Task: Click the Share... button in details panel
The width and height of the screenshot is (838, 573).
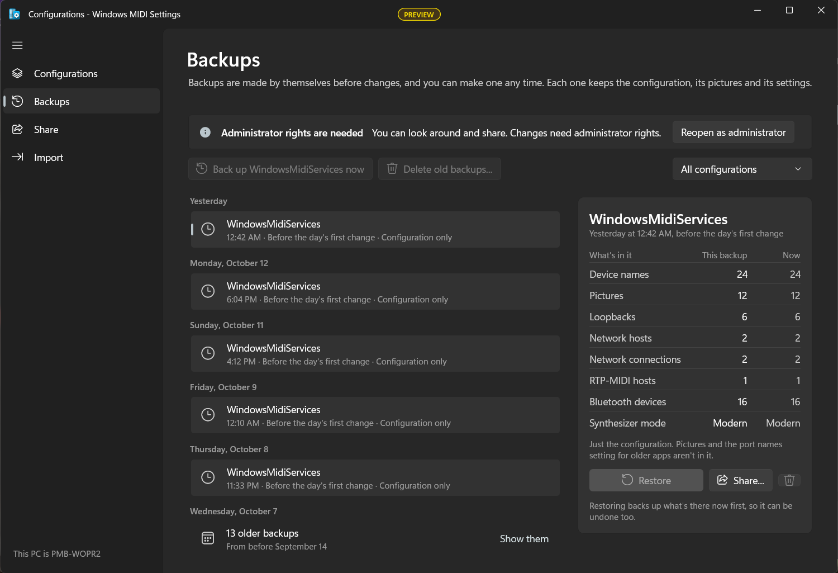Action: pyautogui.click(x=741, y=480)
